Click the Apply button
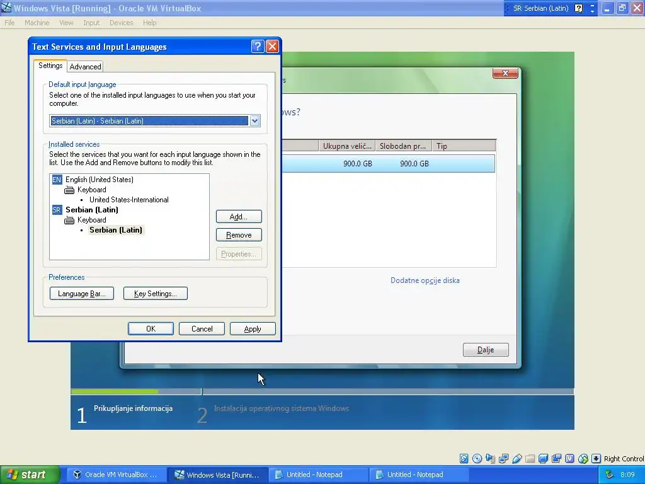Viewport: 645px width, 484px height. coord(253,329)
